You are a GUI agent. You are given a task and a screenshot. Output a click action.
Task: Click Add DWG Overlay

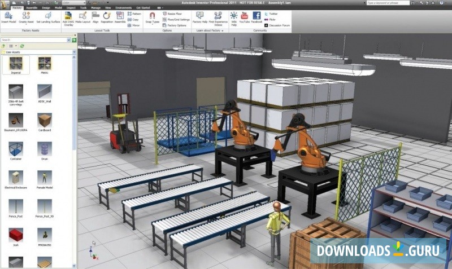tap(68, 19)
